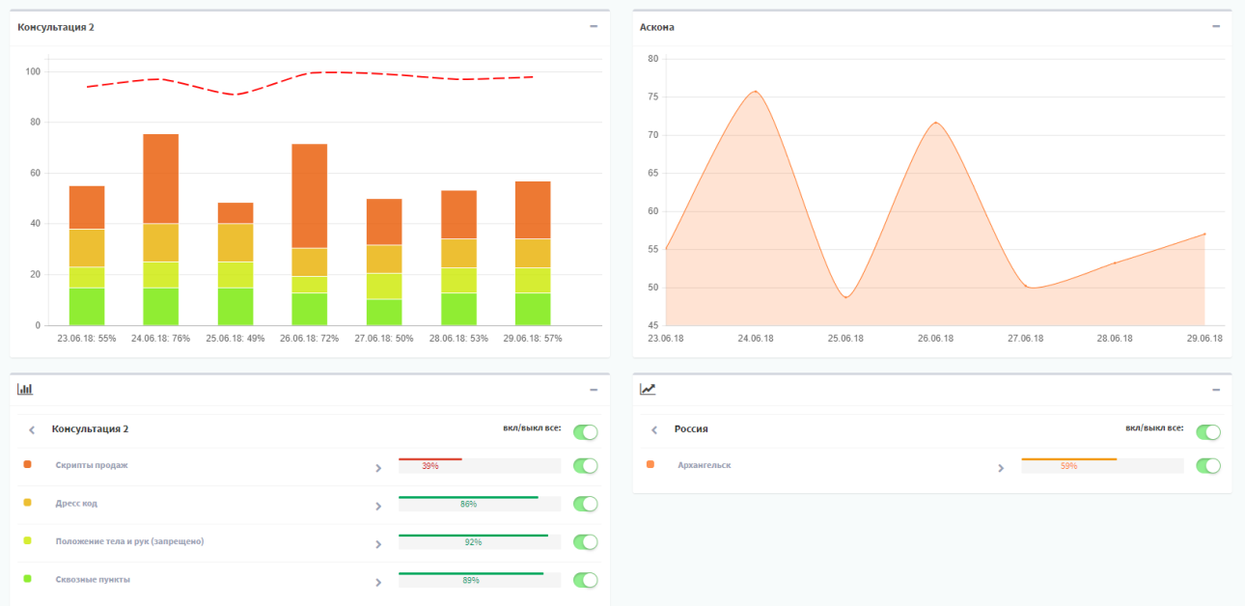Click label 26.06.18: 72%
Viewport: 1245px width, 606px height.
(x=310, y=339)
